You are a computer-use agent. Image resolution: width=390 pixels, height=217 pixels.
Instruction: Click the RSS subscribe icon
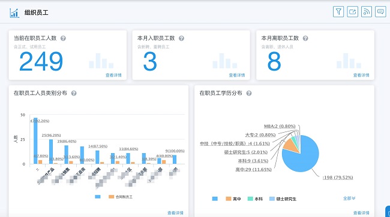pyautogui.click(x=367, y=11)
